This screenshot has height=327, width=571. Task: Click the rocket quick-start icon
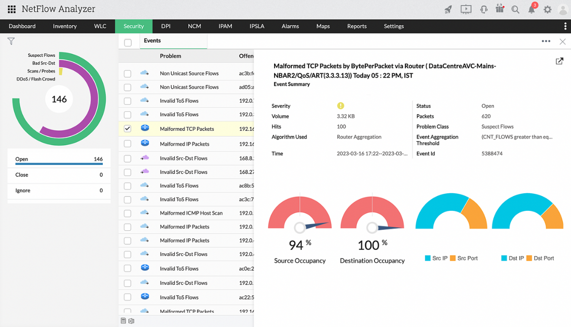coord(448,9)
